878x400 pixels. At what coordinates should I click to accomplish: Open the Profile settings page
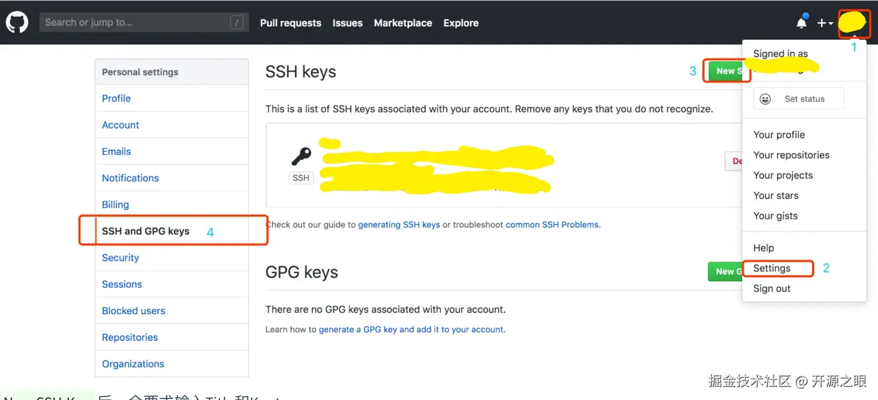[x=116, y=99]
